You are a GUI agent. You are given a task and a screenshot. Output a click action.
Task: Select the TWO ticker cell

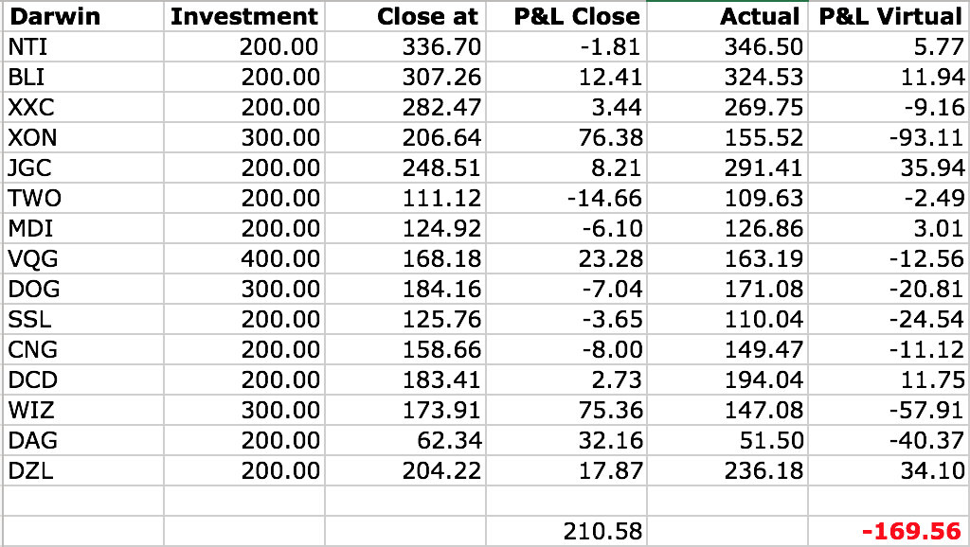click(x=33, y=199)
